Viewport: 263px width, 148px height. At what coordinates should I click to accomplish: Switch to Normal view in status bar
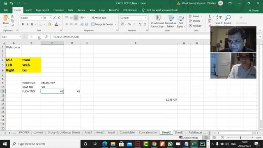click(x=206, y=138)
